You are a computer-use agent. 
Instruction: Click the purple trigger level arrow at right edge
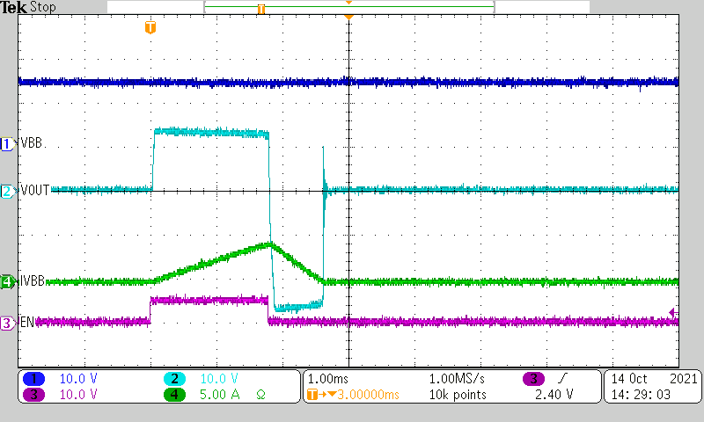(673, 312)
